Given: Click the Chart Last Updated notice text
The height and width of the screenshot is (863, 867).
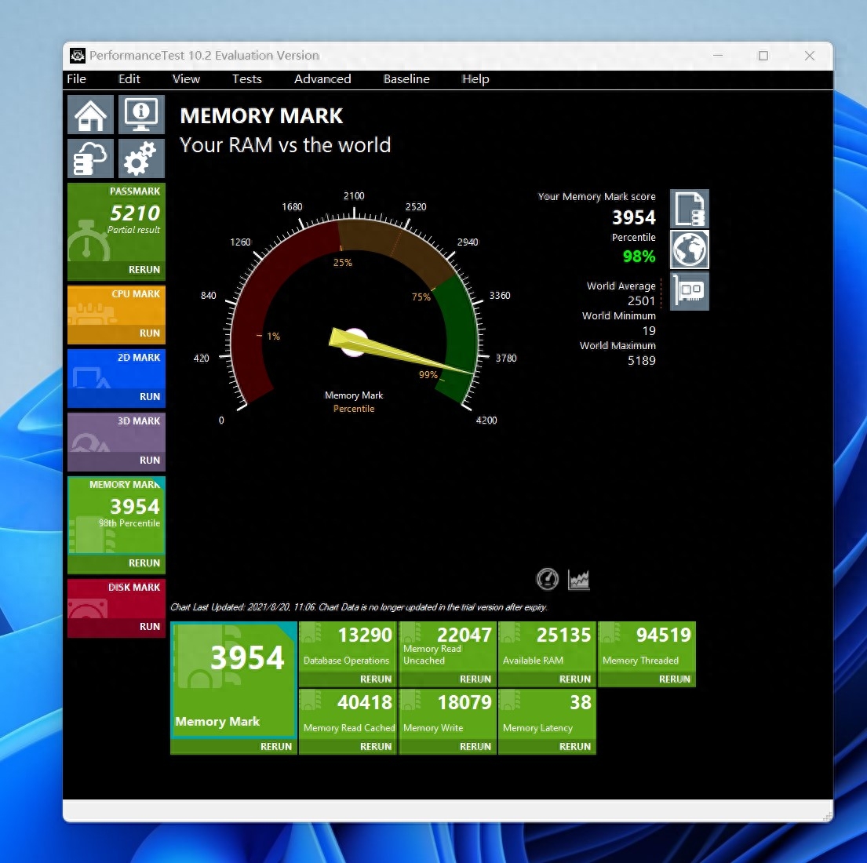Looking at the screenshot, I should 359,607.
